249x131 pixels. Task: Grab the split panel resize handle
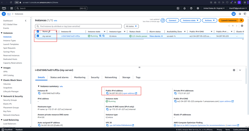139,68
